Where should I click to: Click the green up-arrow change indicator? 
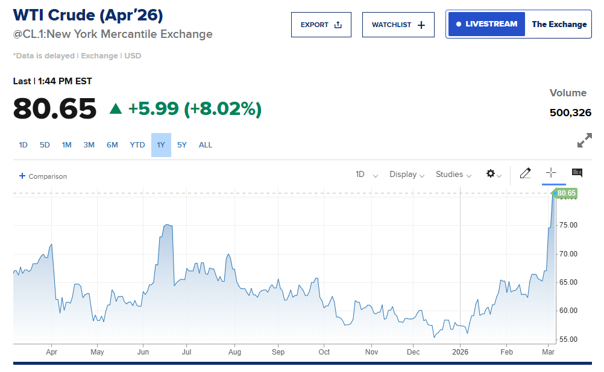(116, 109)
